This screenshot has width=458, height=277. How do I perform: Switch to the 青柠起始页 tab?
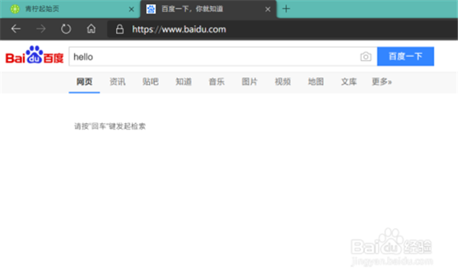pyautogui.click(x=70, y=9)
